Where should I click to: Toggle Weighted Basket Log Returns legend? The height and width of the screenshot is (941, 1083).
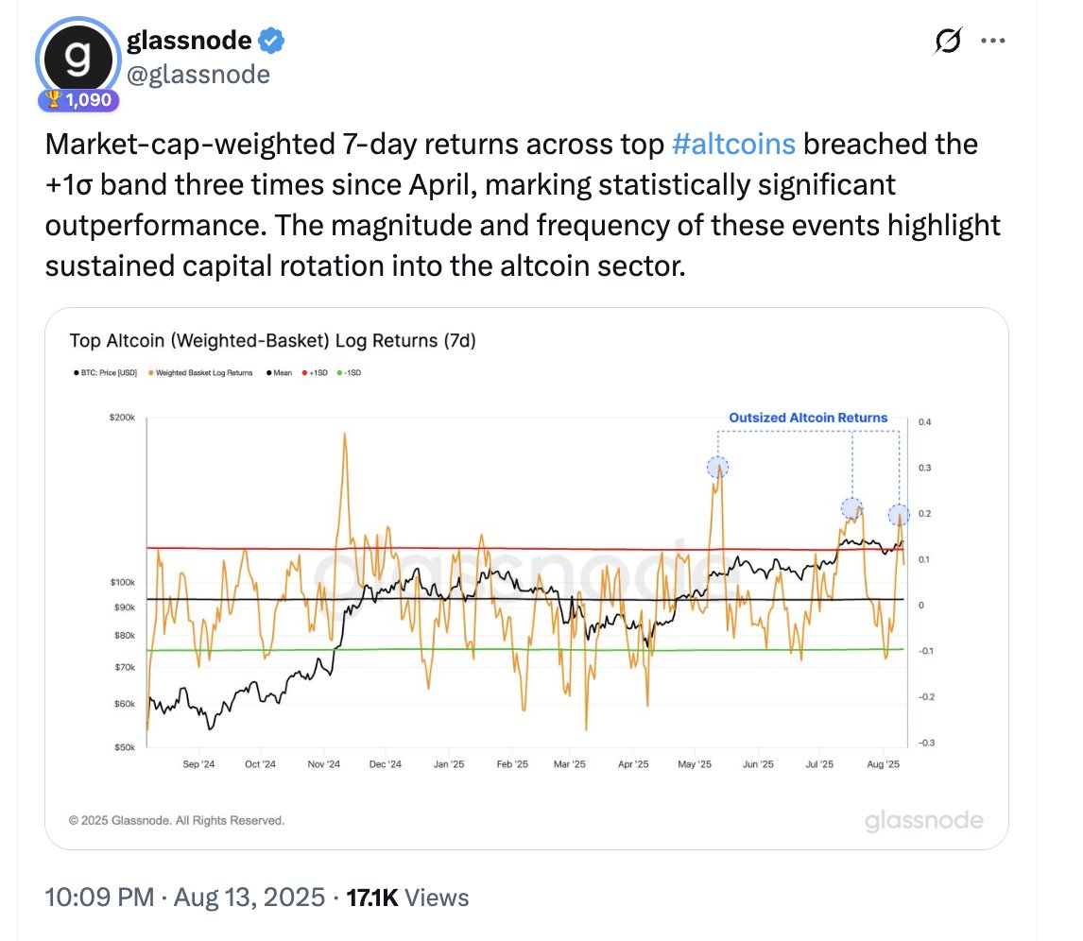[201, 373]
